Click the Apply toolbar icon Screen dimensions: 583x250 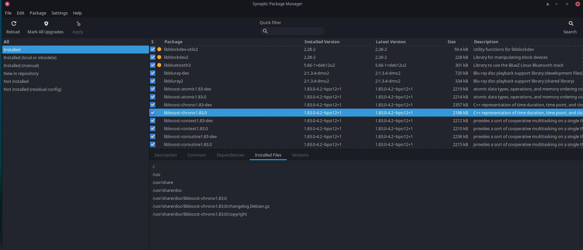78,24
